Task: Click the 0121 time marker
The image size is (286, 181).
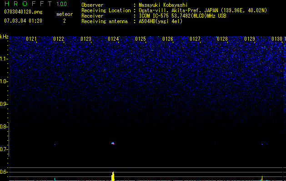Action: pyautogui.click(x=31, y=39)
